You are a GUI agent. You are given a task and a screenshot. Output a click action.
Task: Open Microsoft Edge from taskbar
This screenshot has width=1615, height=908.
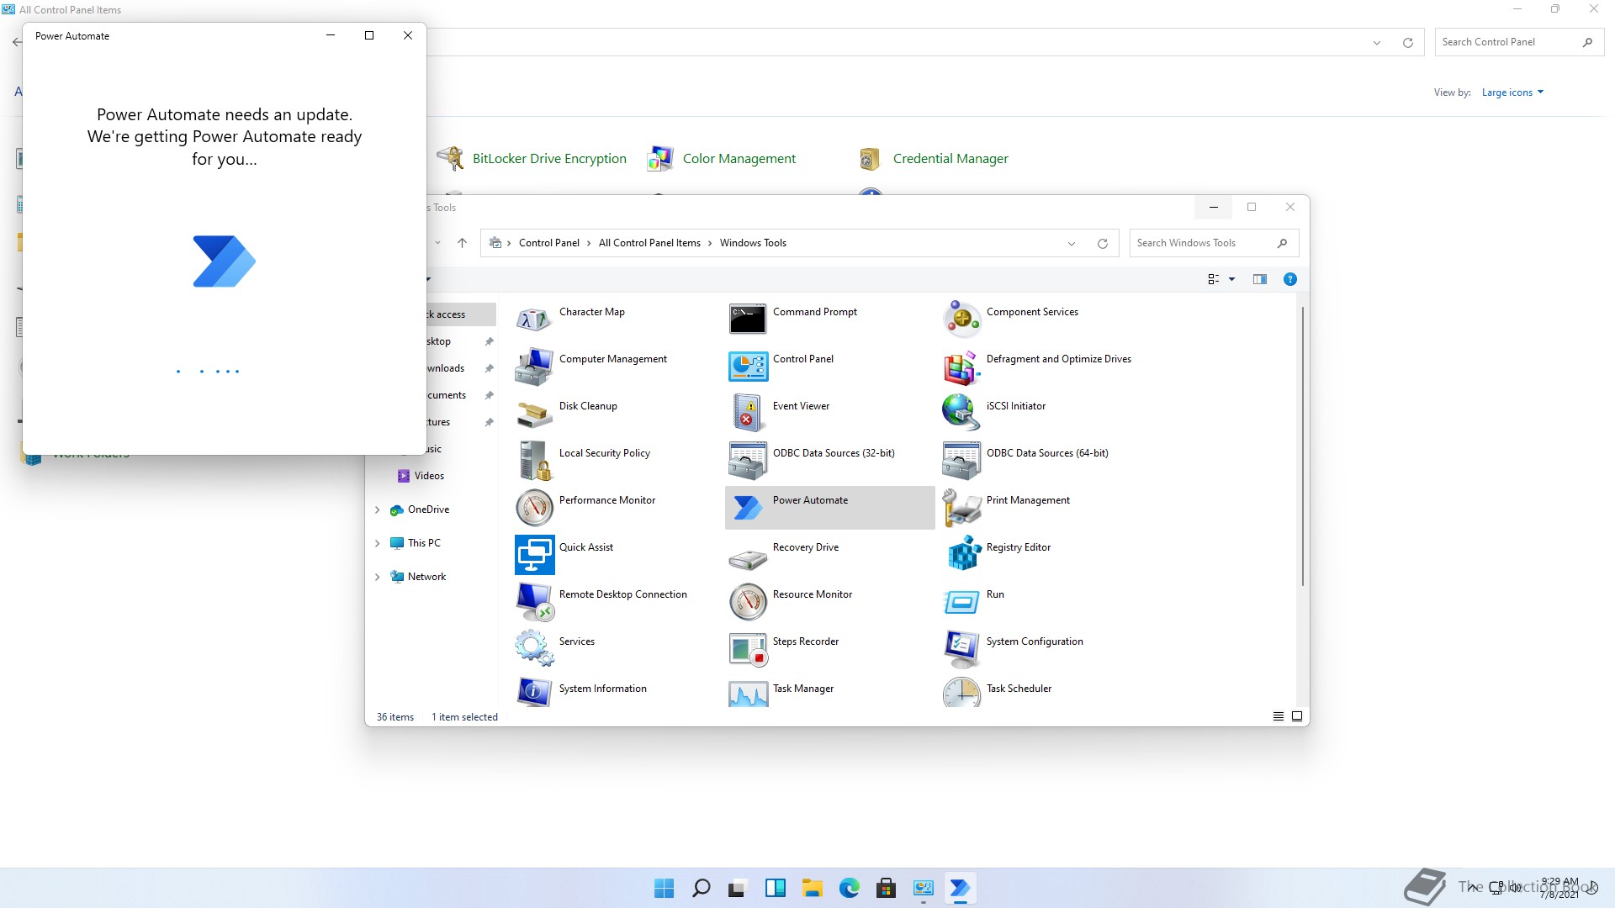(x=849, y=888)
